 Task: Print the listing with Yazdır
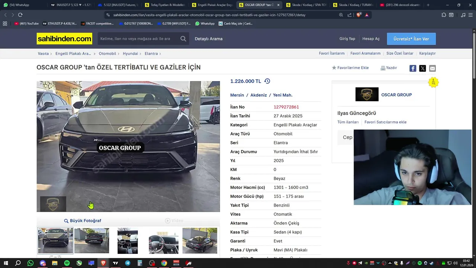(x=389, y=68)
